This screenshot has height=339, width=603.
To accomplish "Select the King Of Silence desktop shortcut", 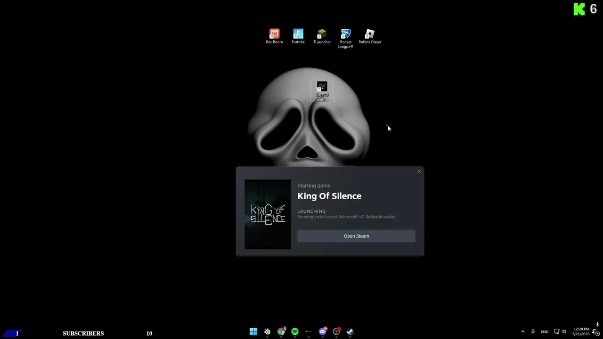I will point(322,91).
